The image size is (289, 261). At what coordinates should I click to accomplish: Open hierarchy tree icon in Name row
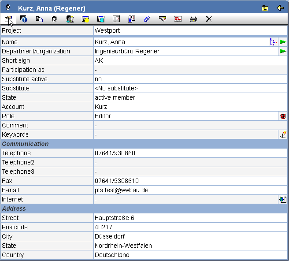274,42
